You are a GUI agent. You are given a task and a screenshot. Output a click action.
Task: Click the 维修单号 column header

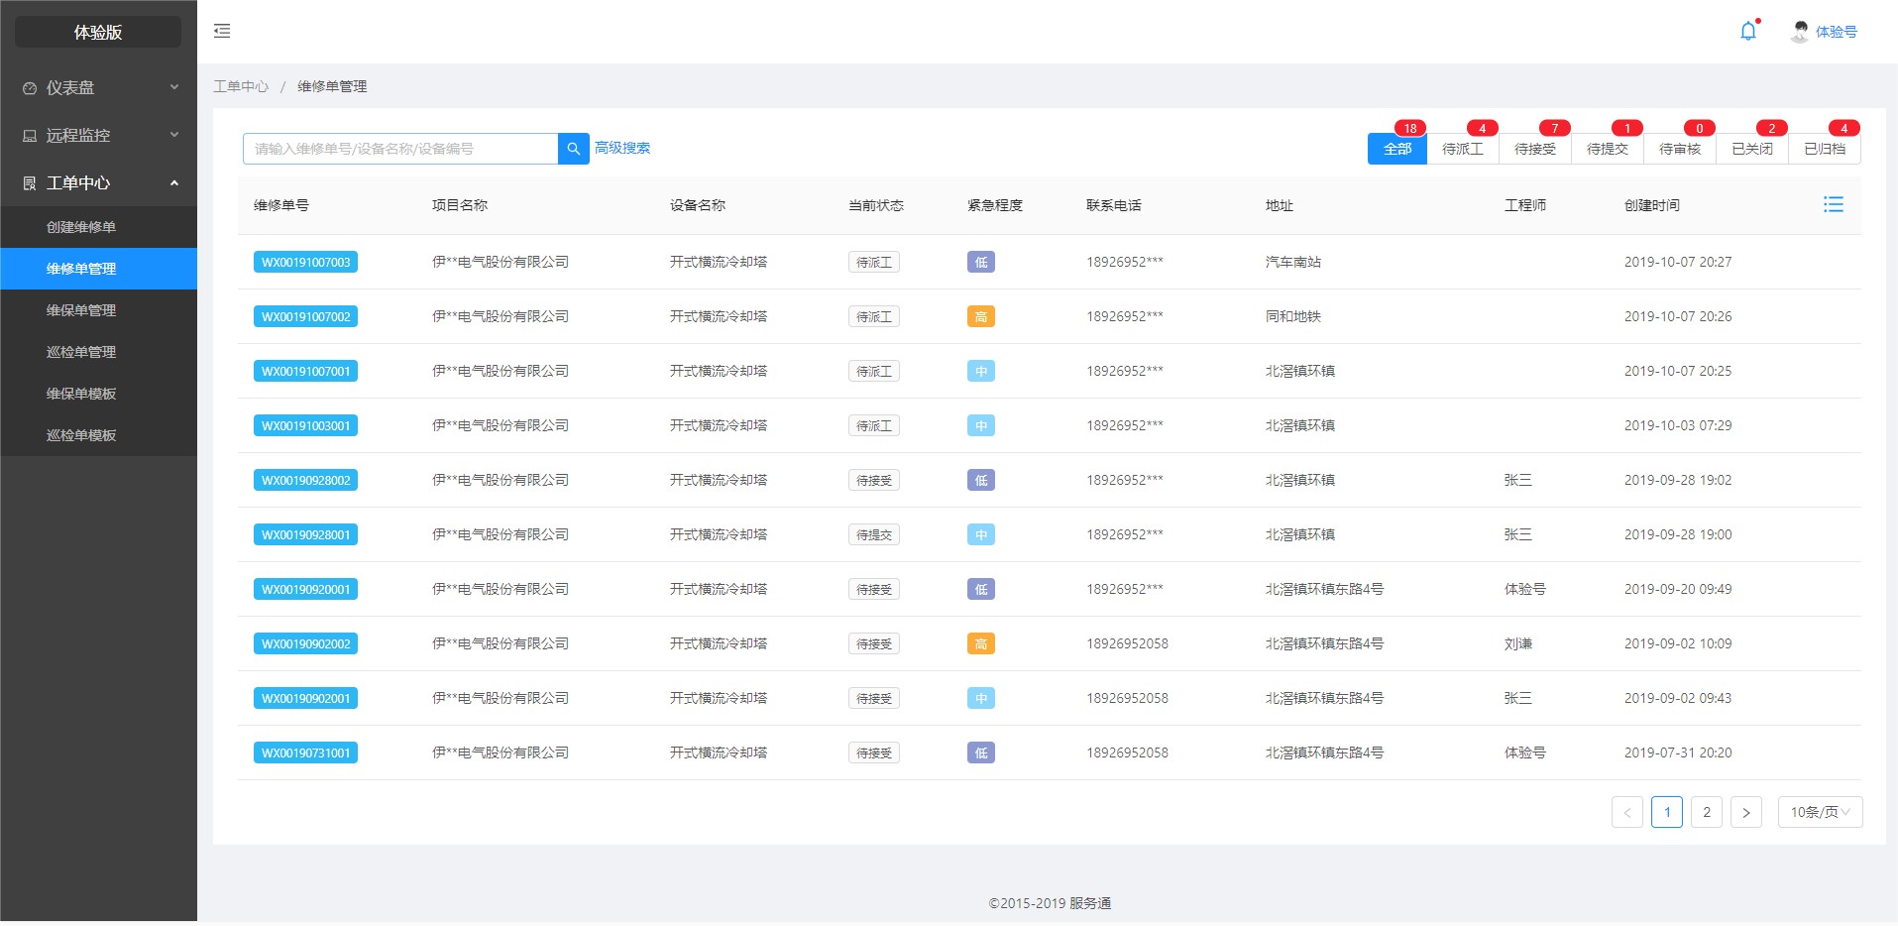[x=281, y=205]
